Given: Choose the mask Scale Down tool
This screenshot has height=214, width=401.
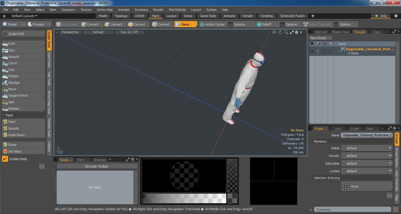Looking at the screenshot, I should [23, 135].
